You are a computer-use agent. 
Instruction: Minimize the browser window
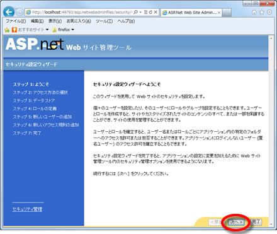(248, 3)
